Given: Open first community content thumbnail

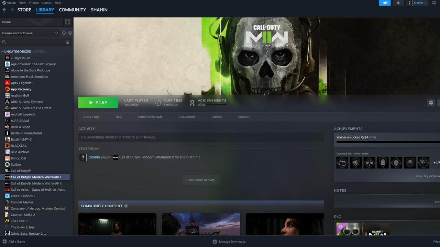Looking at the screenshot, I should pyautogui.click(x=117, y=224).
